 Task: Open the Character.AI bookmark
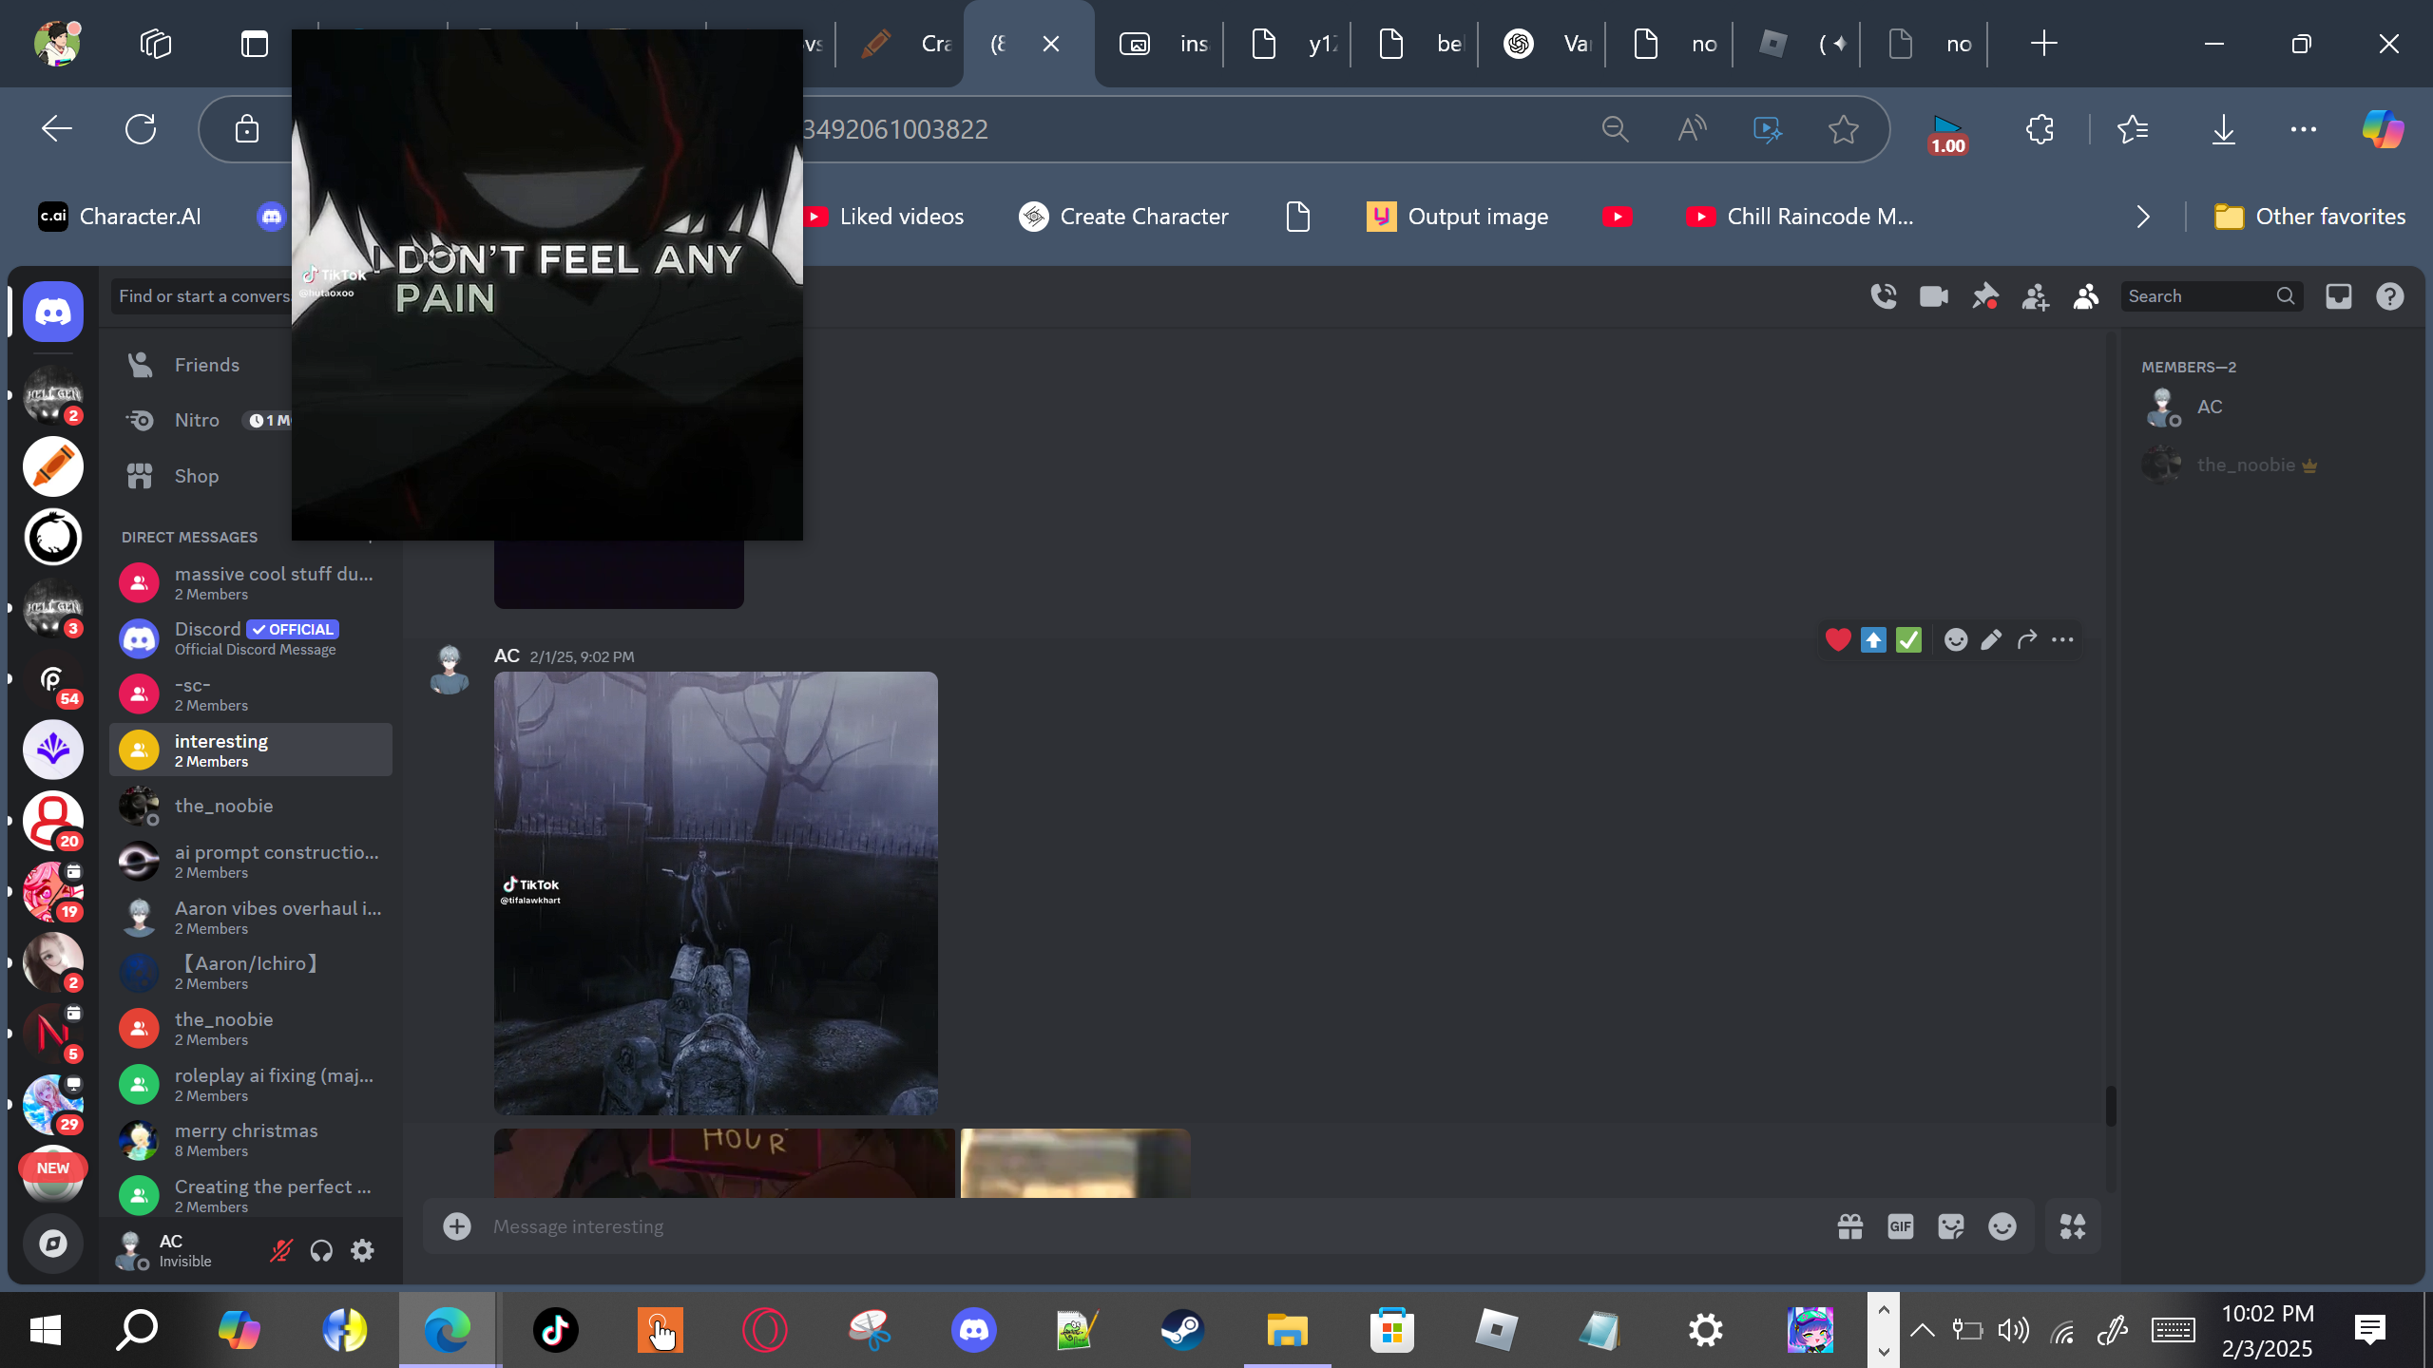(x=120, y=217)
